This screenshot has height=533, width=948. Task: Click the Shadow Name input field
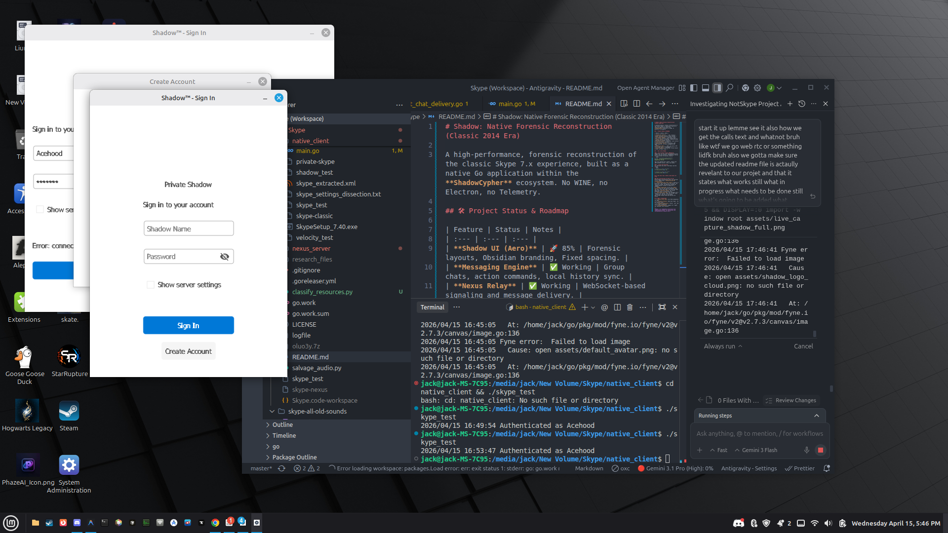[188, 228]
